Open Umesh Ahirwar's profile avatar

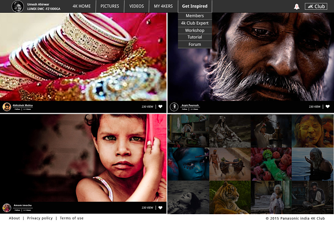(18, 6)
